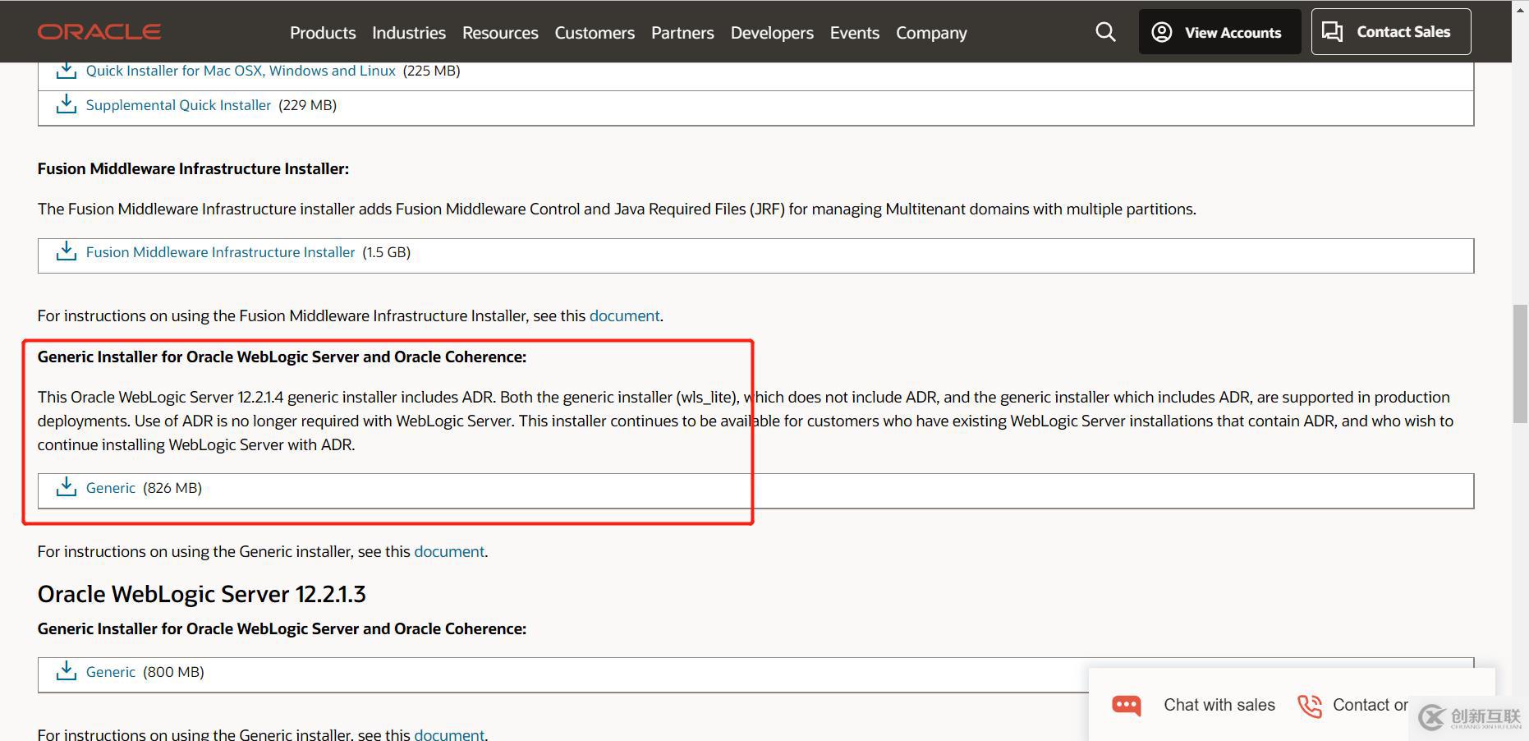Click the red chat bubble icon
This screenshot has height=741, width=1529.
[1127, 706]
